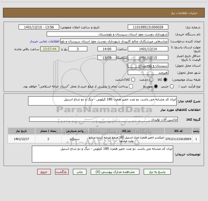Click item code 3751211131610004 cell

(x=178, y=139)
